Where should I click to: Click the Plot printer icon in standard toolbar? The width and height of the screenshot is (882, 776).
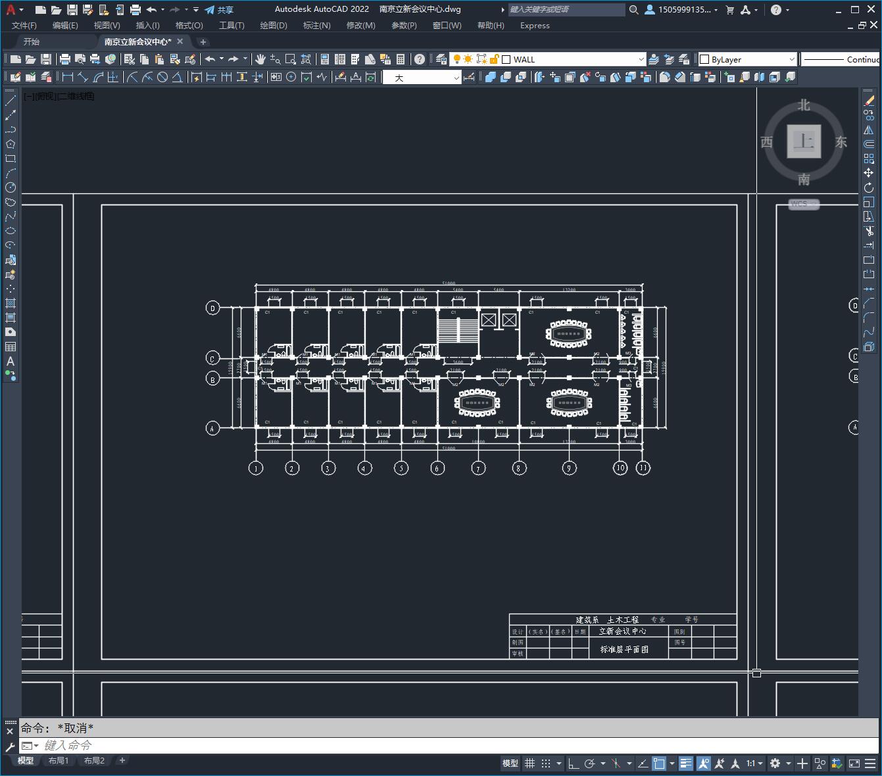[65, 59]
